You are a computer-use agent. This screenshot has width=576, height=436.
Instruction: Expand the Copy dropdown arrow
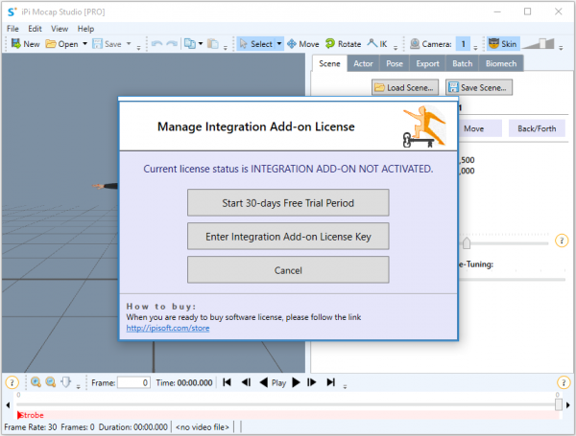coord(201,44)
